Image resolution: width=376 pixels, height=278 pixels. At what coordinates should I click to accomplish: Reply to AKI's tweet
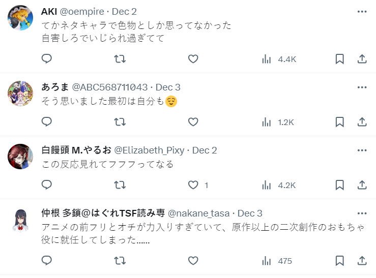coord(47,59)
